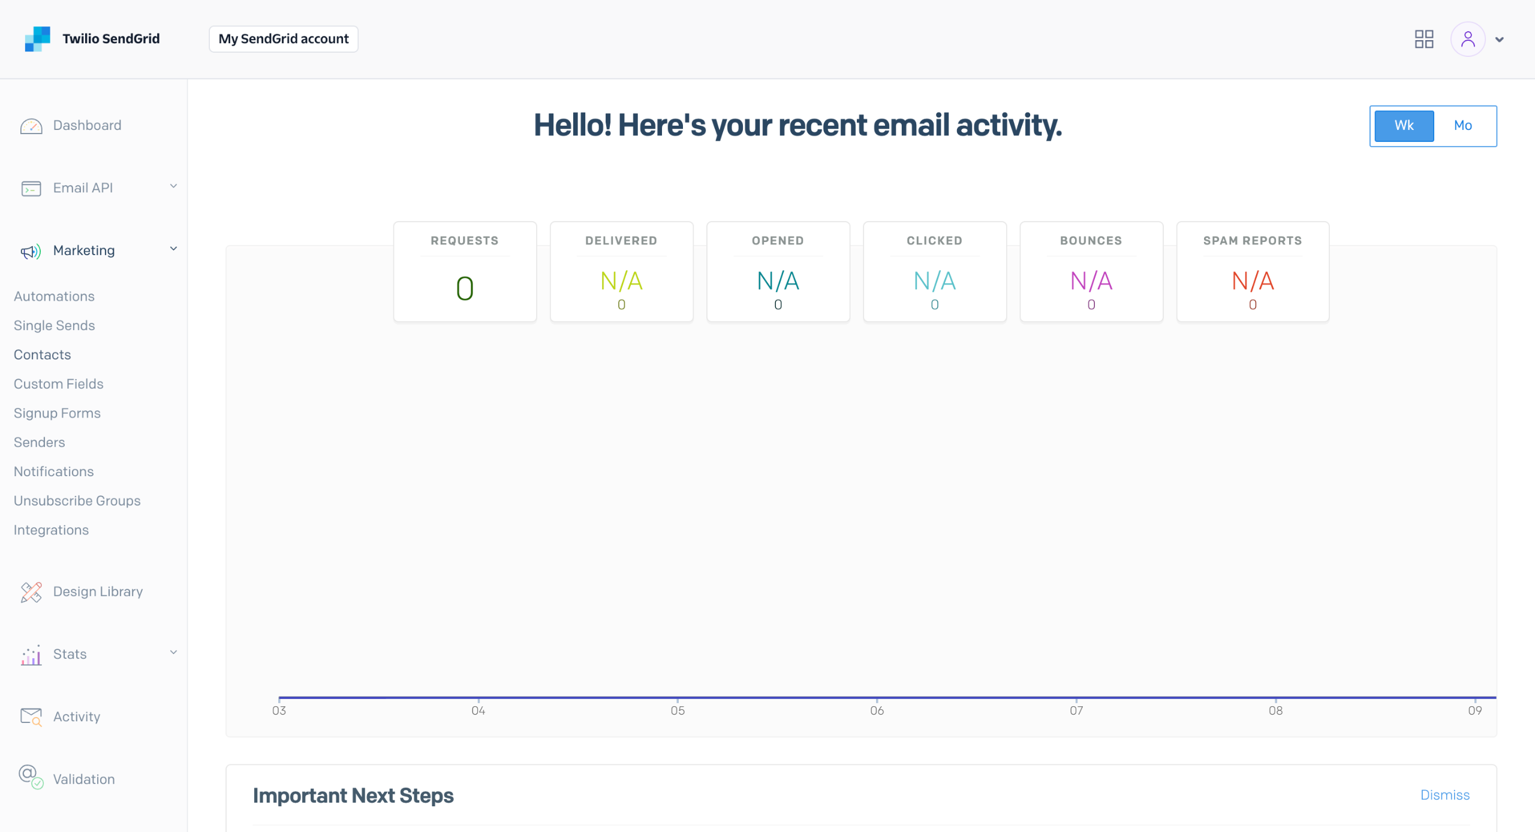This screenshot has height=832, width=1535.
Task: Click the user profile avatar icon
Action: (x=1467, y=40)
